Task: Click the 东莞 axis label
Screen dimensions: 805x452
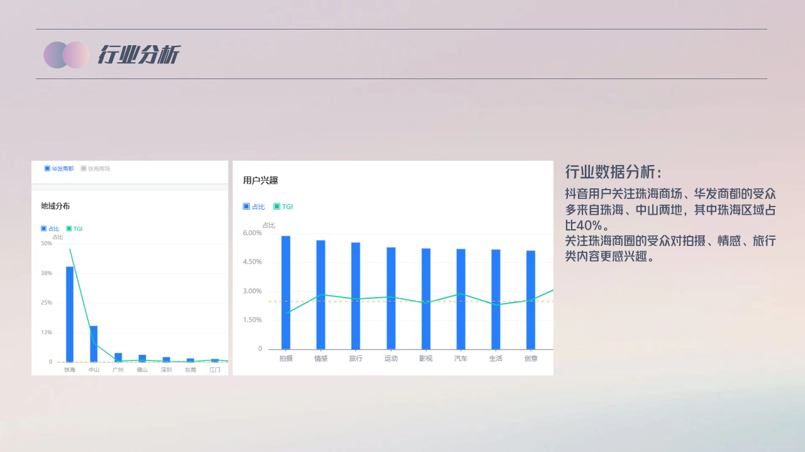Action: 191,370
